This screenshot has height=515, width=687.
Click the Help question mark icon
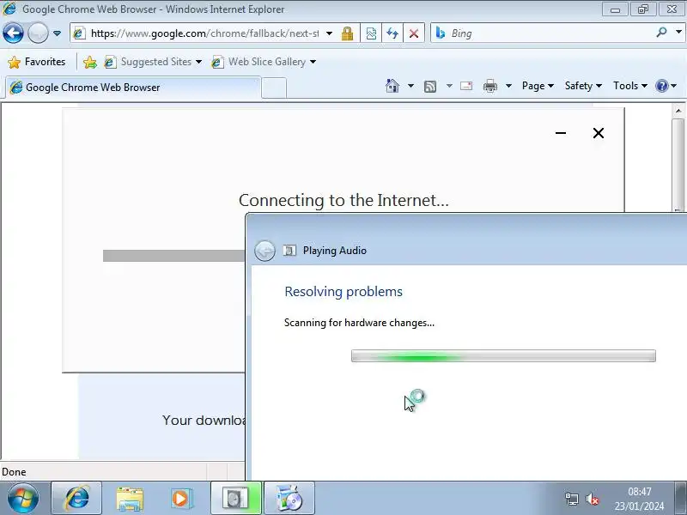click(x=662, y=86)
